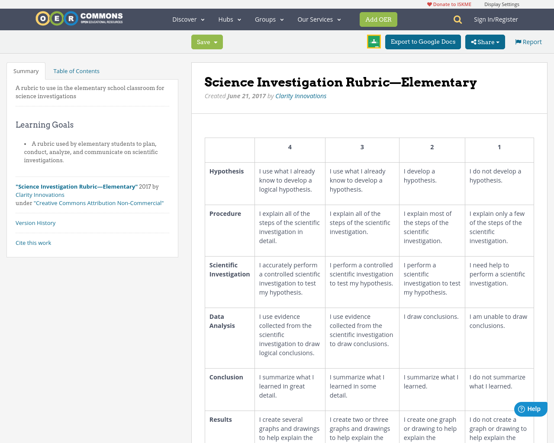The image size is (554, 443).
Task: View the Version History link
Action: point(35,222)
